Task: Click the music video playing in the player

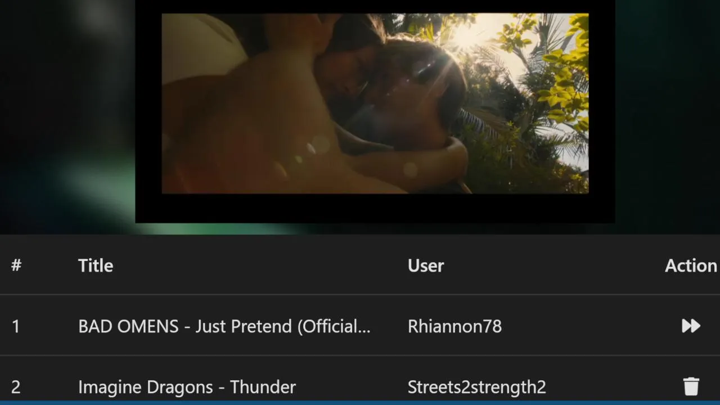Action: click(375, 103)
